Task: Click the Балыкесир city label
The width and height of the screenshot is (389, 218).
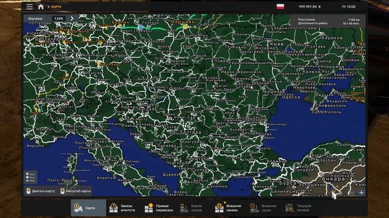Action: [x=284, y=191]
